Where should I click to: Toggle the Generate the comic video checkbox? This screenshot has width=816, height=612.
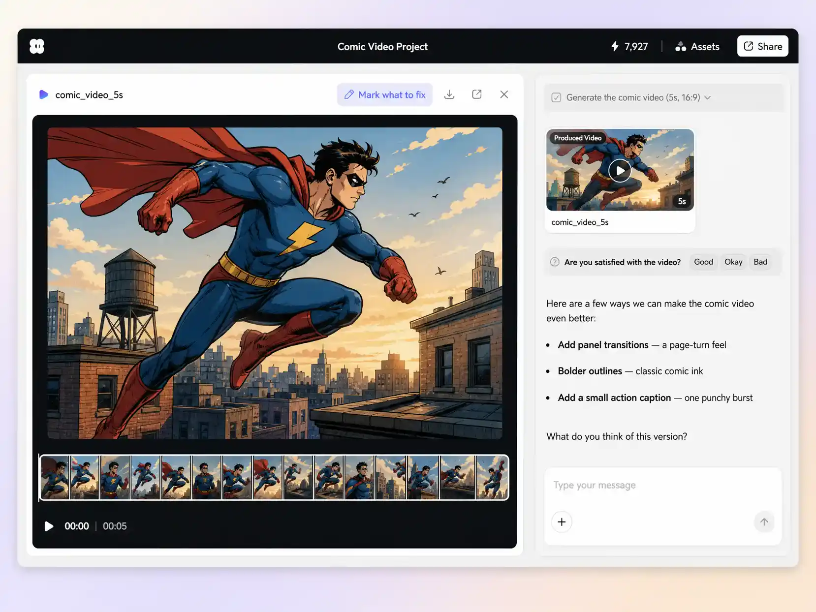point(556,97)
